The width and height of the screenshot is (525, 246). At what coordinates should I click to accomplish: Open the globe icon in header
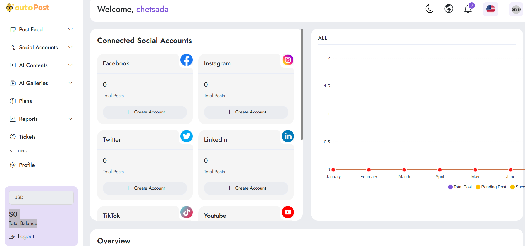(x=449, y=9)
